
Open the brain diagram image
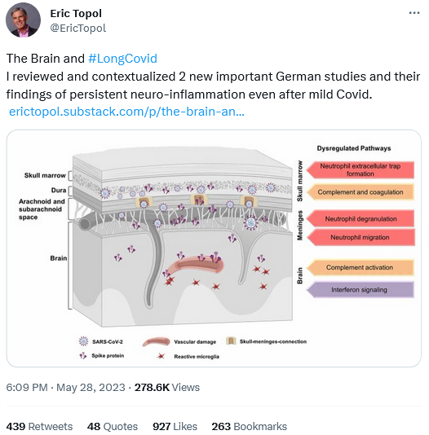pyautogui.click(x=214, y=248)
